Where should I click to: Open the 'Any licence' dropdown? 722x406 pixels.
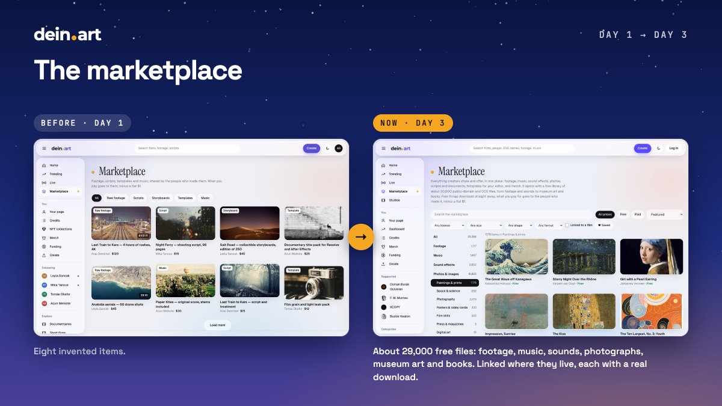[x=448, y=225]
